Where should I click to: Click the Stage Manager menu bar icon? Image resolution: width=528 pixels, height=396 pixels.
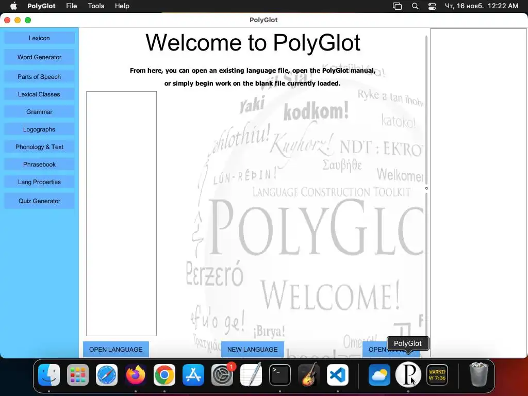[398, 6]
